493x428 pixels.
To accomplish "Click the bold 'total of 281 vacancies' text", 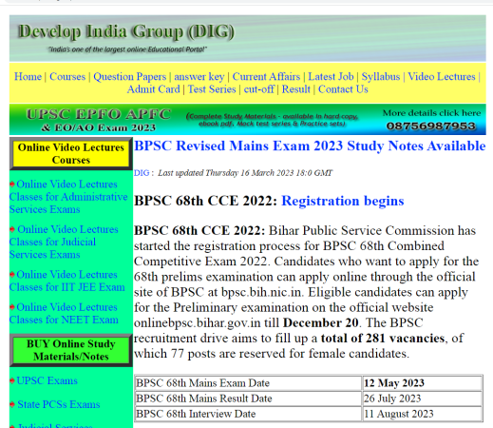I will [383, 338].
